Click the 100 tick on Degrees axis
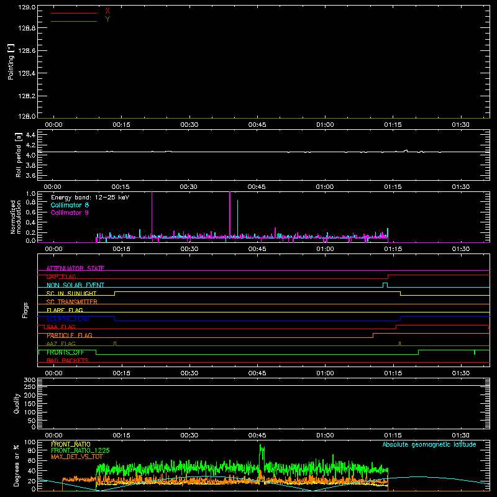Image resolution: width=497 pixels, height=497 pixels. click(29, 442)
